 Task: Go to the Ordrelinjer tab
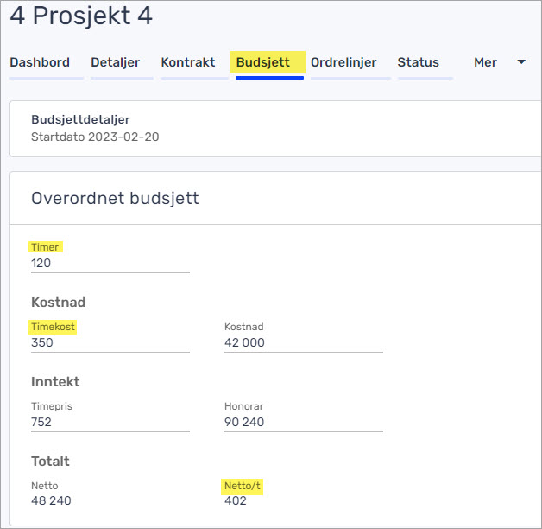(343, 62)
